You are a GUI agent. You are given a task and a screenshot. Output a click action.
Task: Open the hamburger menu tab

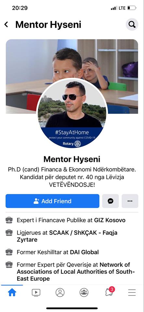132,292
